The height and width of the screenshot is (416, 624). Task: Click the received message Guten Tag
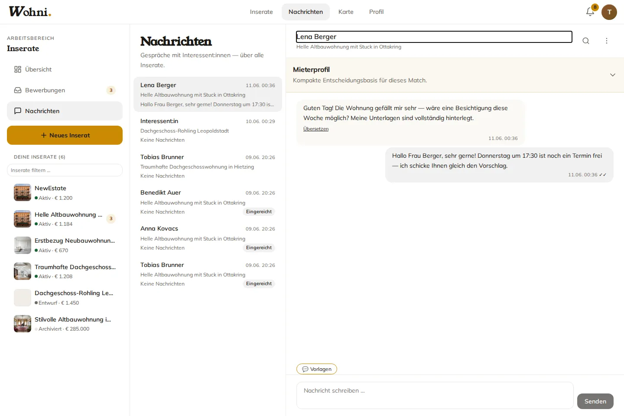(x=410, y=123)
